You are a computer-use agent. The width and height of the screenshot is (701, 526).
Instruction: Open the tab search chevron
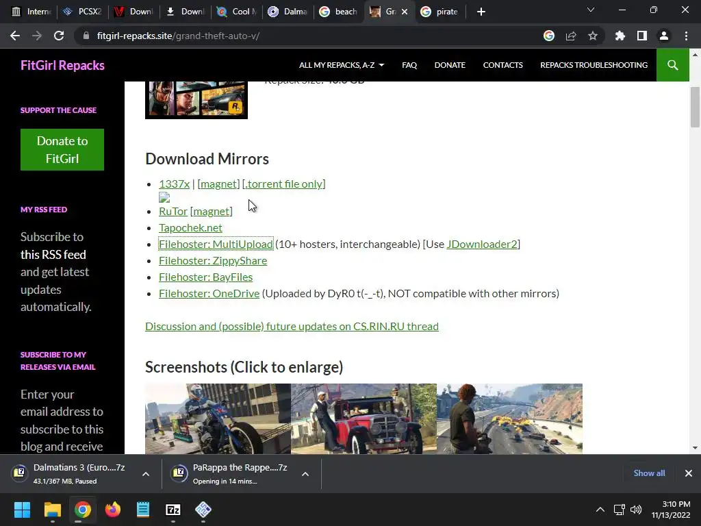point(591,10)
